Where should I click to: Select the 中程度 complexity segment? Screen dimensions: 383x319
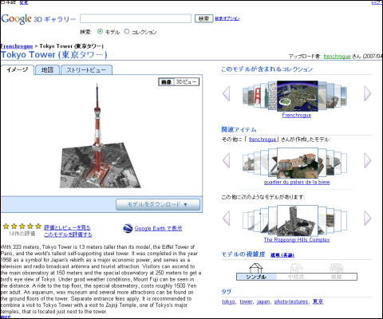296,277
